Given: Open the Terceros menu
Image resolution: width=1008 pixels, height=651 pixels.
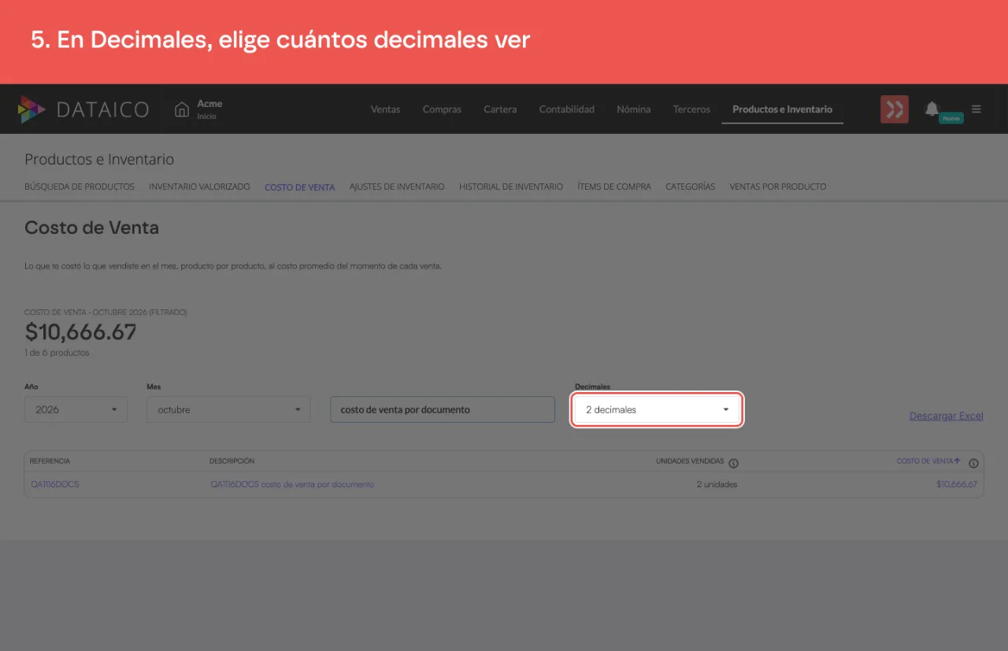Looking at the screenshot, I should (691, 109).
